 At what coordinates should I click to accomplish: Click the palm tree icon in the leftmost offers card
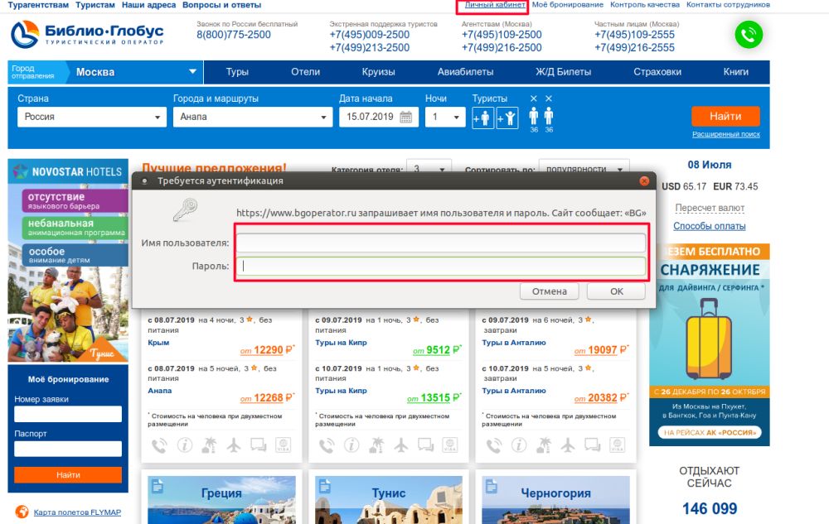(208, 445)
